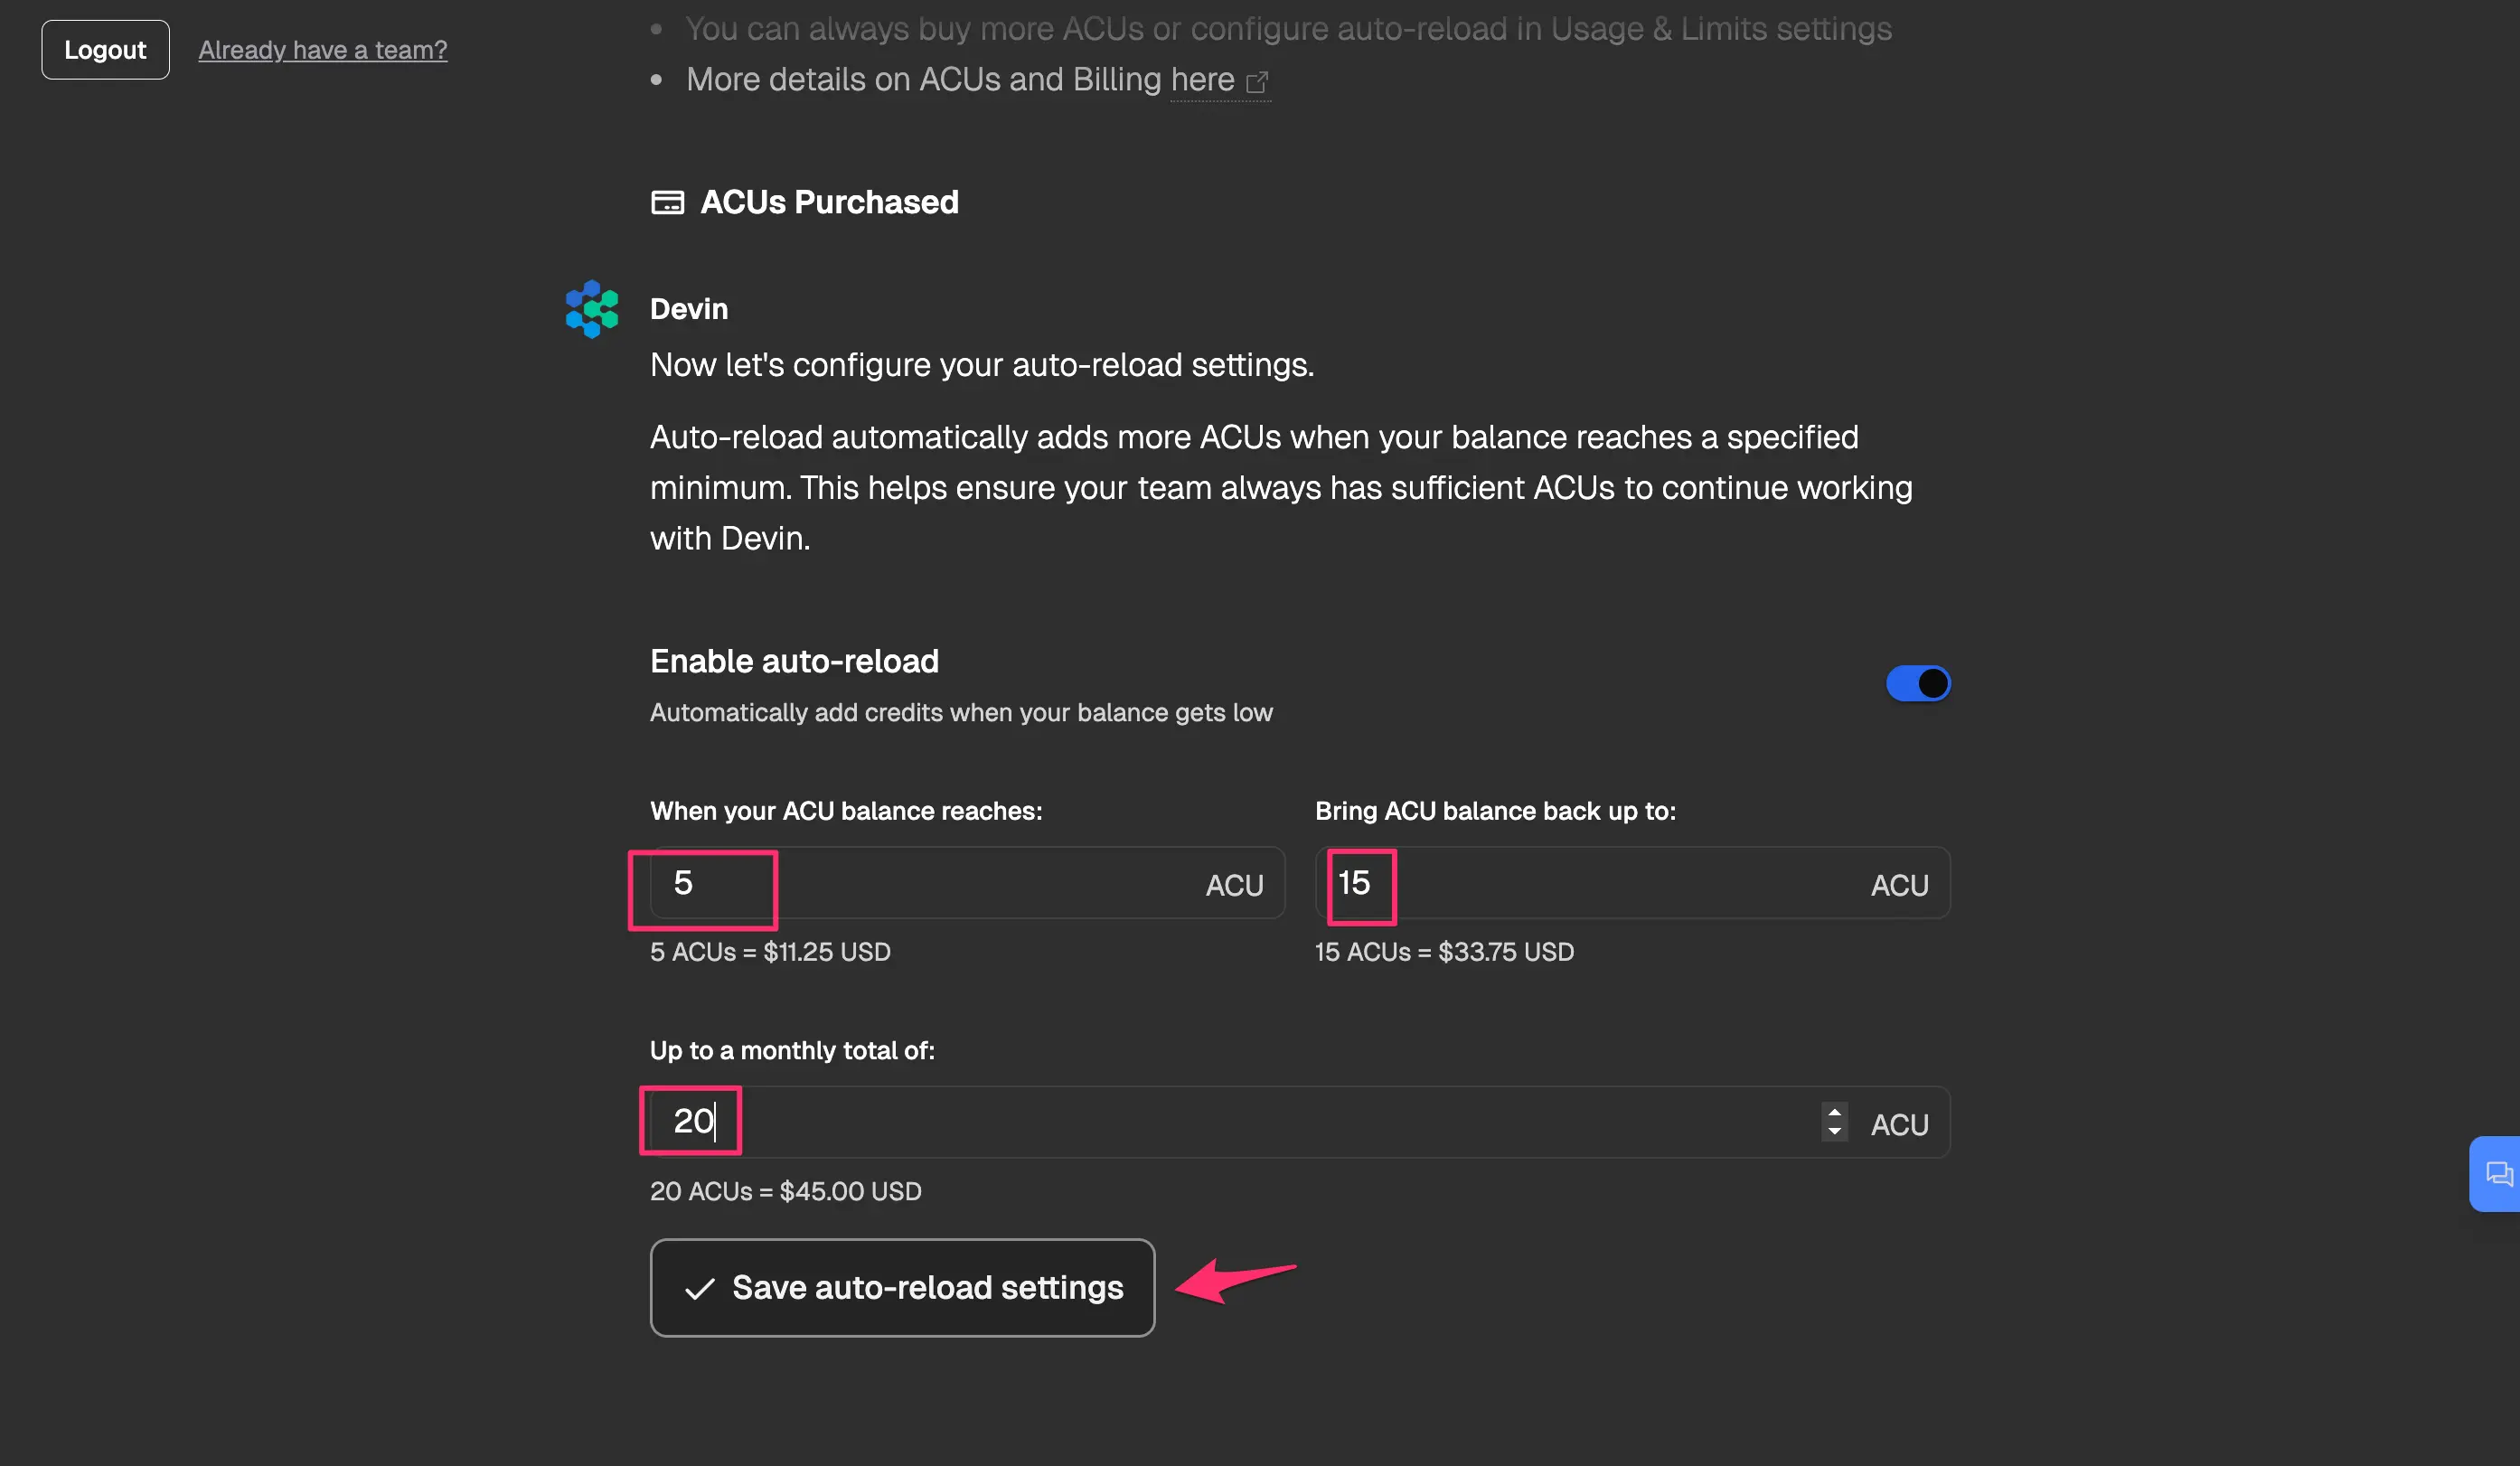Image resolution: width=2520 pixels, height=1466 pixels.
Task: Click the "20 ACUs = $45.00 USD" text
Action: [x=785, y=1192]
